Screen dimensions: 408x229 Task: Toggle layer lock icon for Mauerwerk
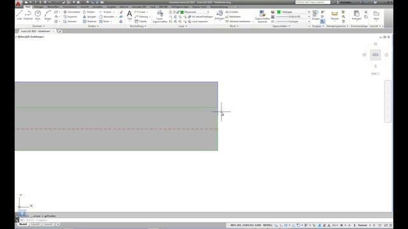point(178,12)
